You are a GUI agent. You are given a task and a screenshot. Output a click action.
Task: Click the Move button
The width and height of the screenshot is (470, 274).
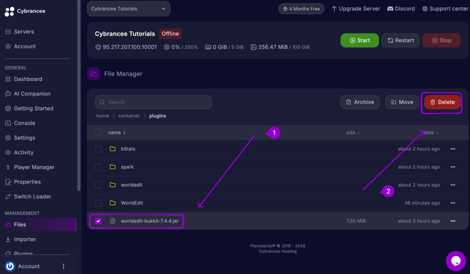(402, 102)
